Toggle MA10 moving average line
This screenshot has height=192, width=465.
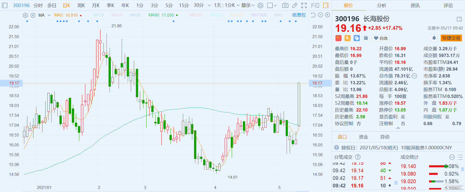pyautogui.click(x=99, y=15)
